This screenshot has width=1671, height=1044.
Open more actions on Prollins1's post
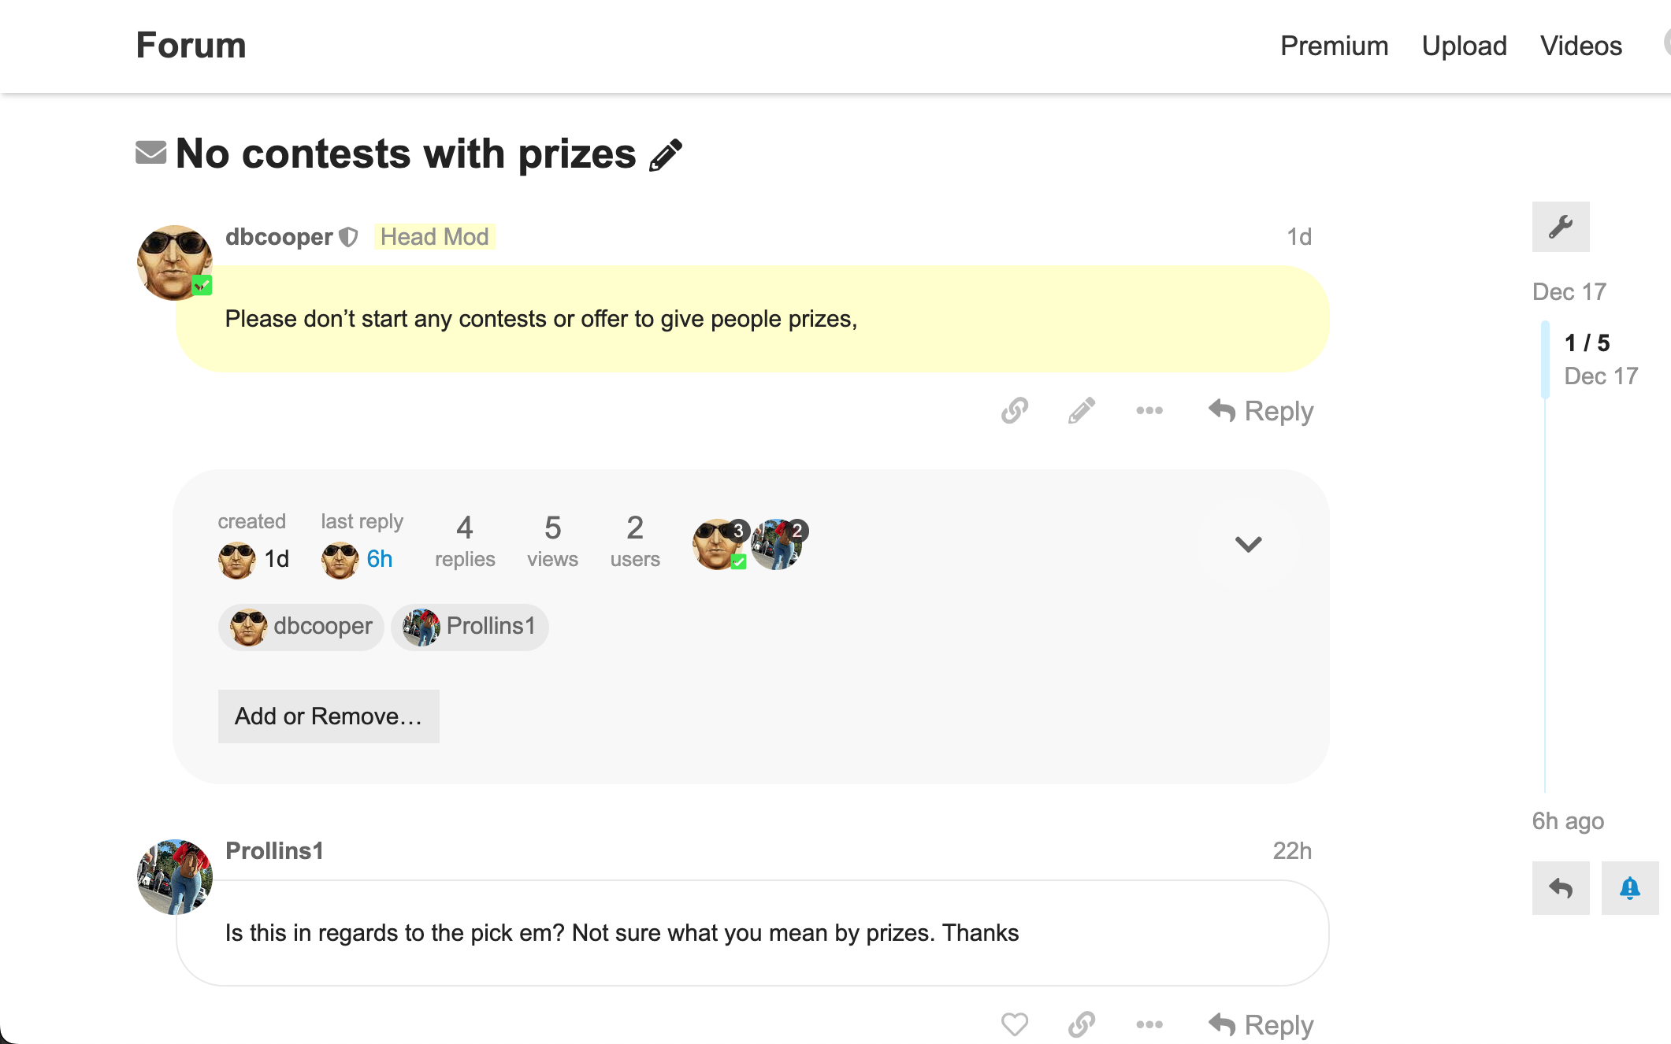pos(1149,1024)
